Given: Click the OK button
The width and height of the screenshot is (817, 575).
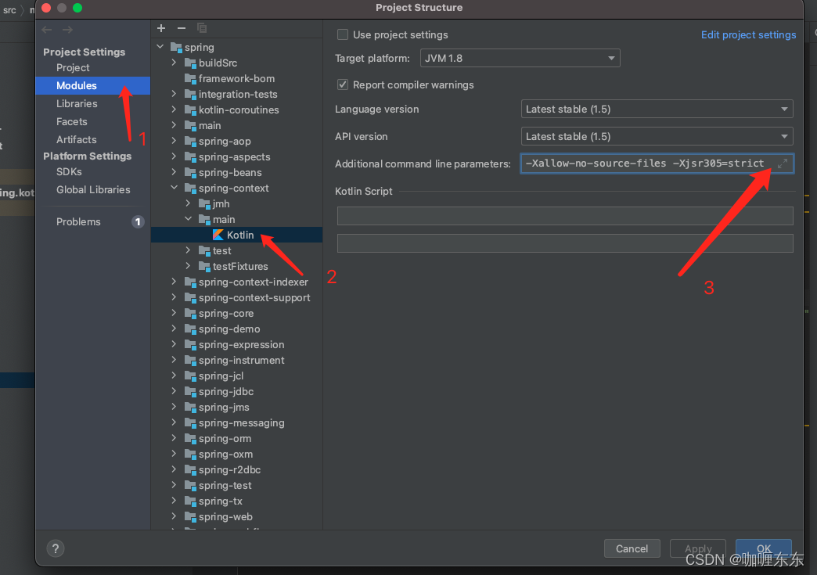Looking at the screenshot, I should point(764,548).
